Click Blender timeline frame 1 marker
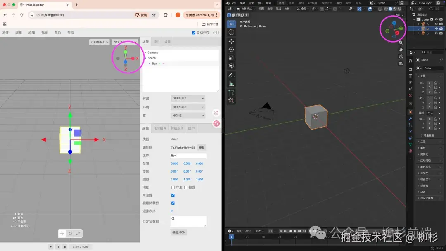Image resolution: width=446 pixels, height=251 pixels. 231,237
